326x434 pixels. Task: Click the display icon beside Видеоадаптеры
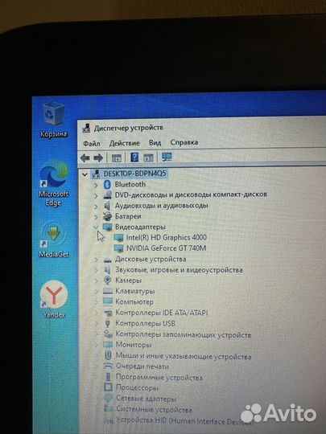pyautogui.click(x=107, y=227)
